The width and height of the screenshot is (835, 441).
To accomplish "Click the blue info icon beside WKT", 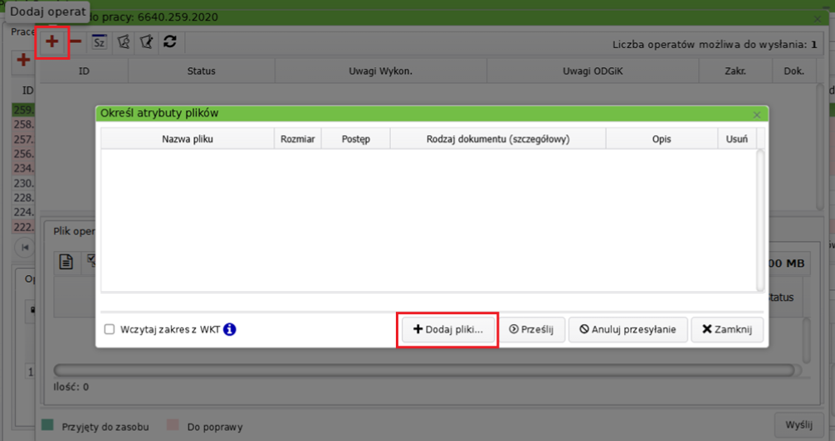I will click(230, 329).
